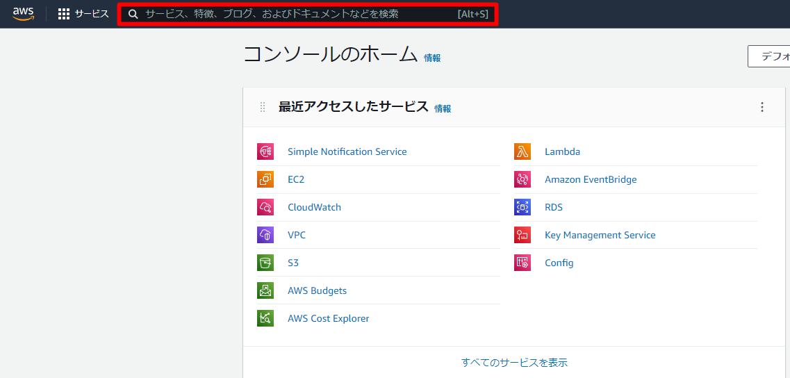Open the recently visited widget options menu
This screenshot has height=378, width=790.
(x=762, y=107)
